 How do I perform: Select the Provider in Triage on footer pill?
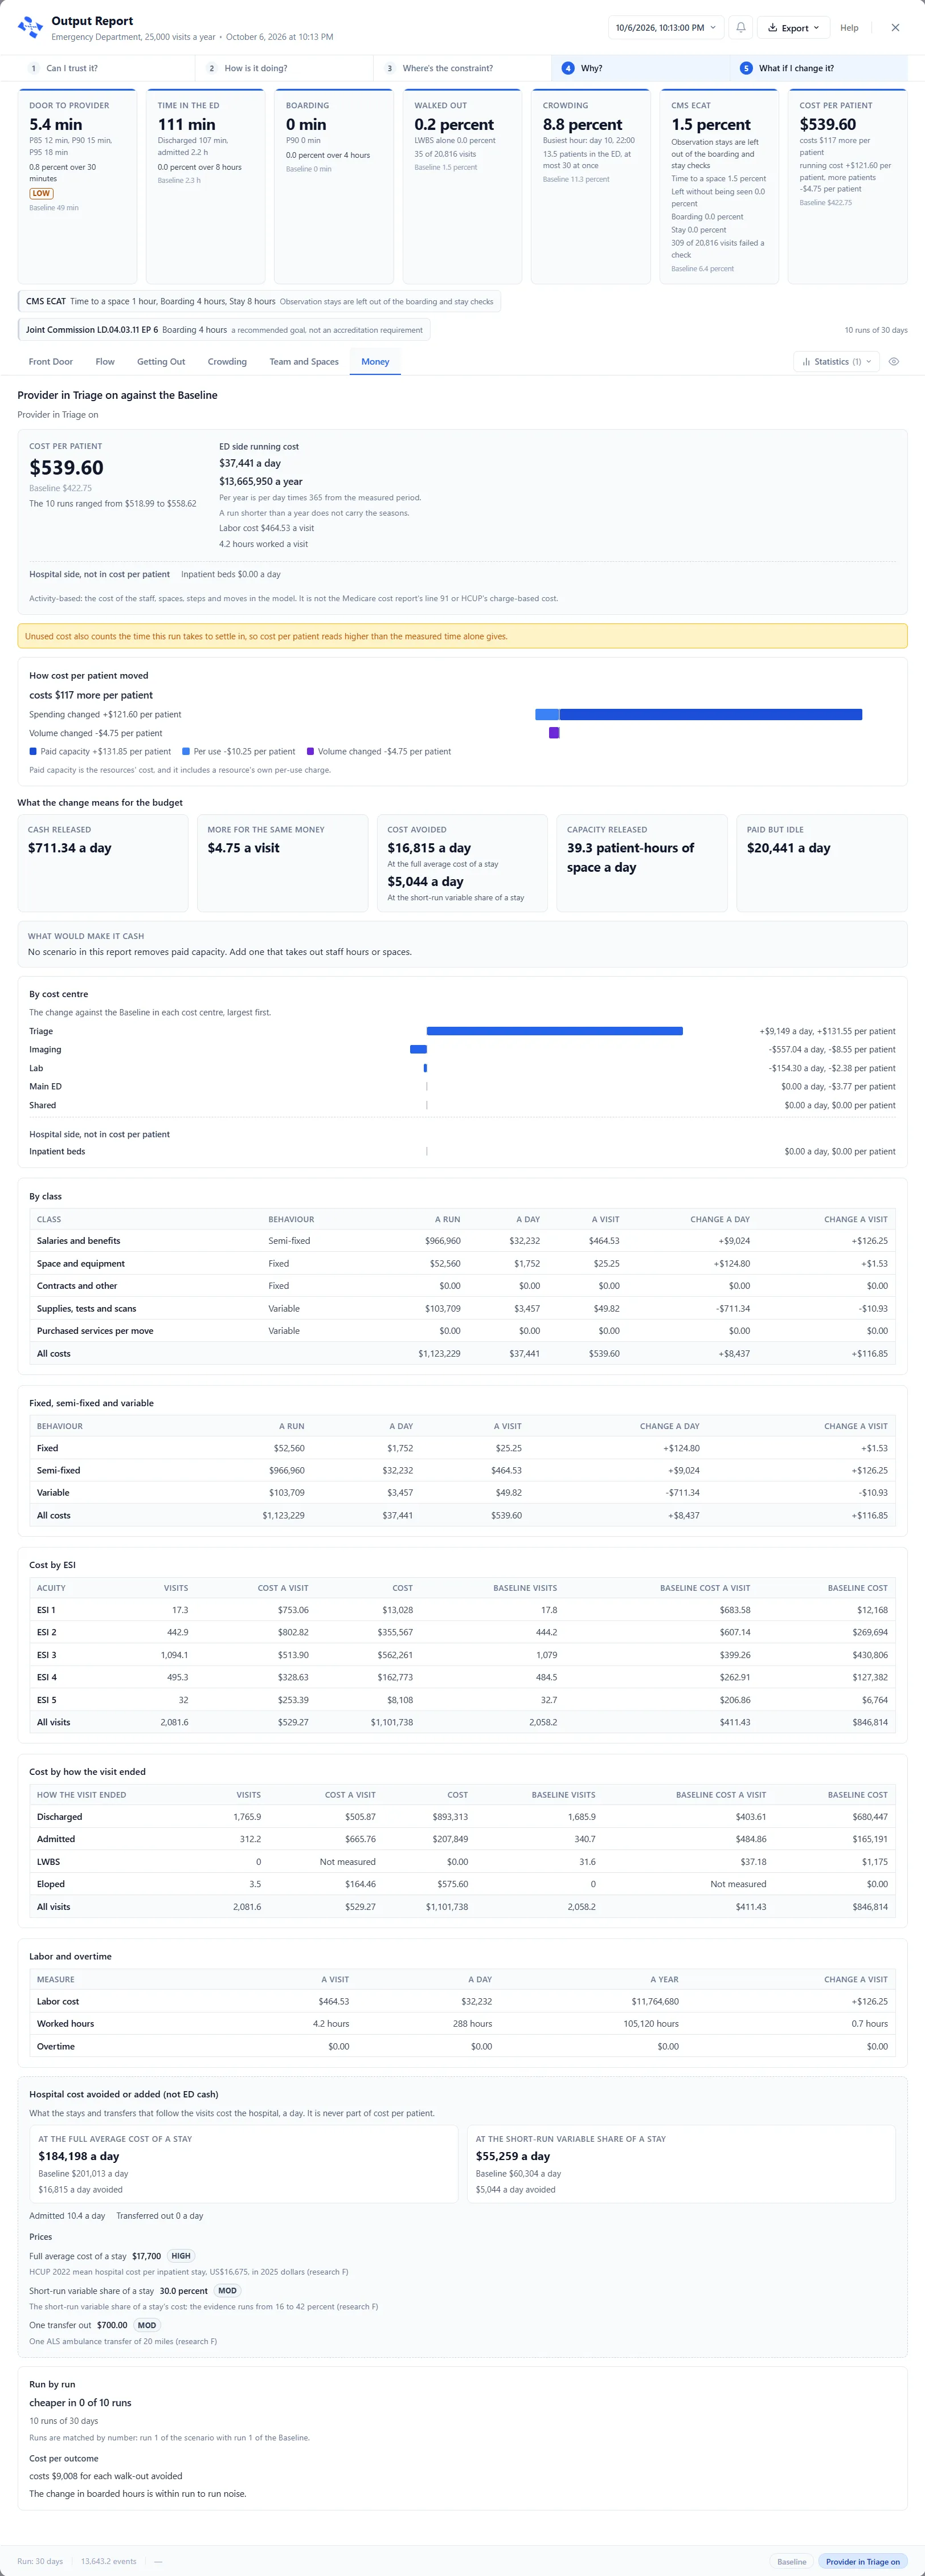862,2561
